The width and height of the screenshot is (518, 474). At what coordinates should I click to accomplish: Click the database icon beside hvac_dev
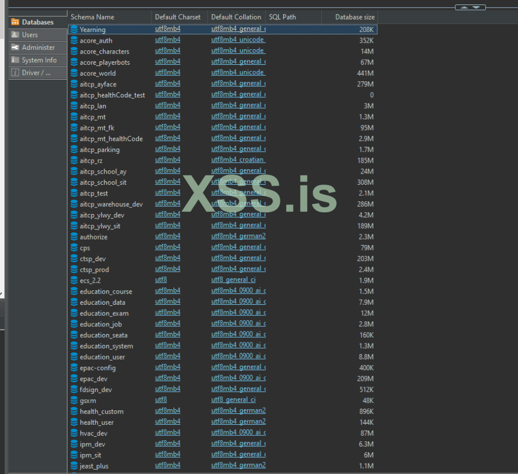pyautogui.click(x=74, y=433)
